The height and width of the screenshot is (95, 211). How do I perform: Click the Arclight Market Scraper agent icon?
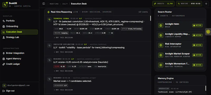[x=161, y=55]
